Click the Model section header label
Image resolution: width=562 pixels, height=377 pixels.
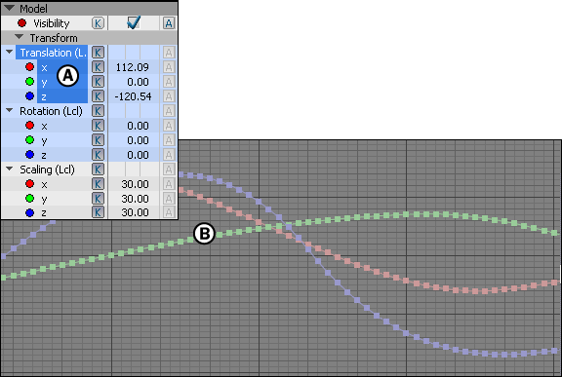click(x=33, y=9)
